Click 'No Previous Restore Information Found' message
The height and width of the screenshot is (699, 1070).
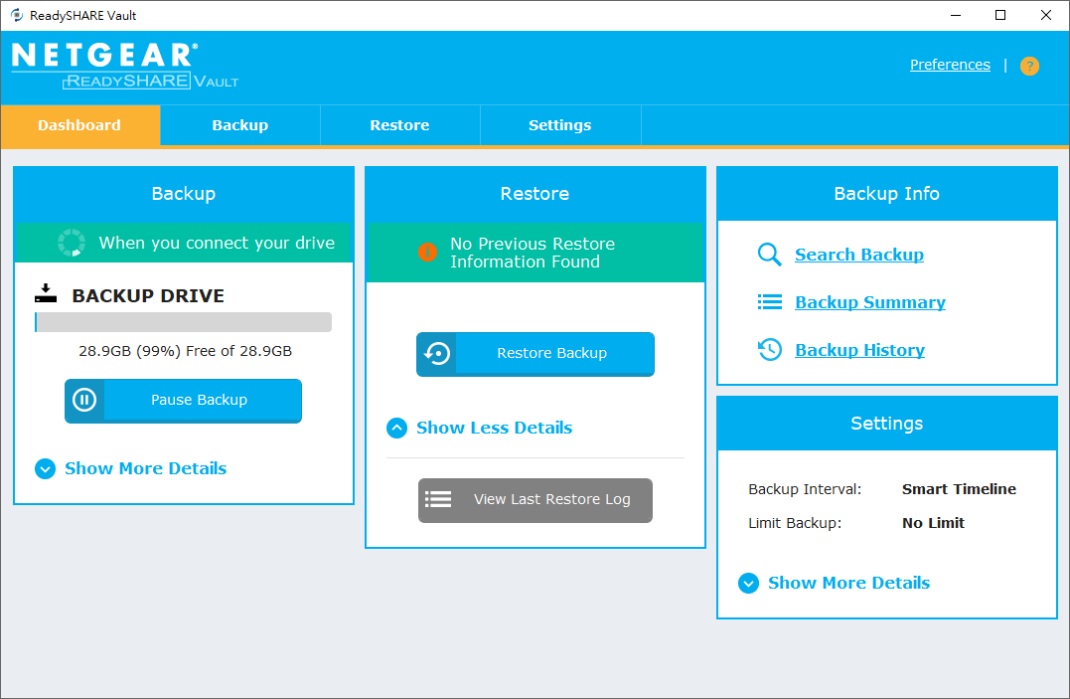point(533,253)
